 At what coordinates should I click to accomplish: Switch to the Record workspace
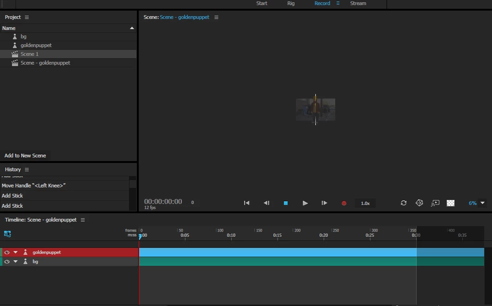(x=322, y=3)
